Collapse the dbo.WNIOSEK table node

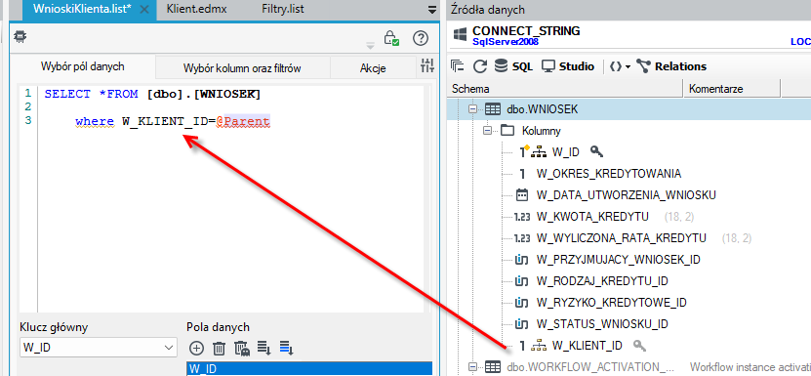[x=472, y=109]
